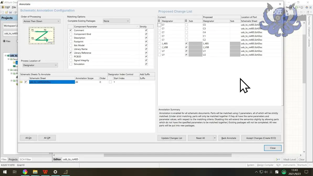Image resolution: width=313 pixels, height=176 pixels.
Task: Open Windows Start menu
Action: 5,172
